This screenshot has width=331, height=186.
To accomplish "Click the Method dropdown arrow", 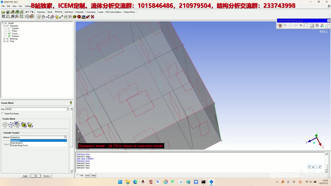I will [x=66, y=137].
